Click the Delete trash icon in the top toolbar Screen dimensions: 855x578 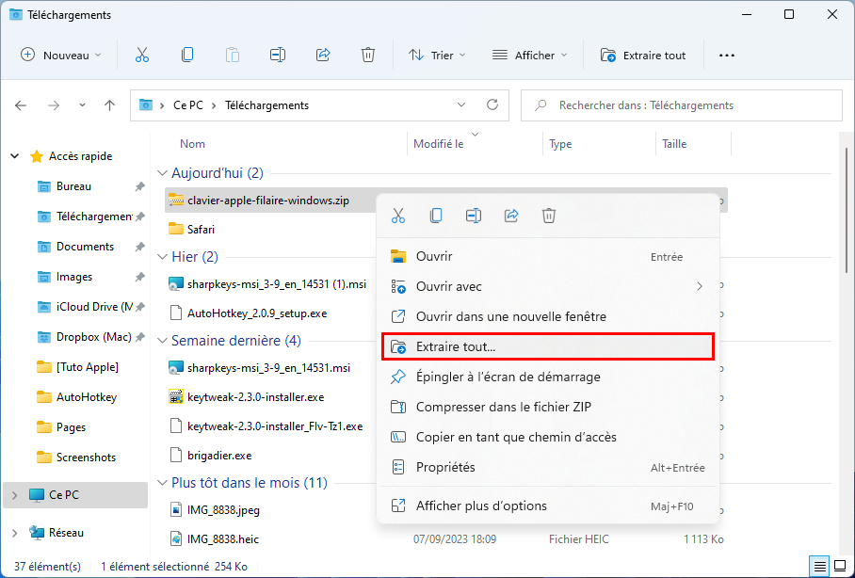point(368,56)
